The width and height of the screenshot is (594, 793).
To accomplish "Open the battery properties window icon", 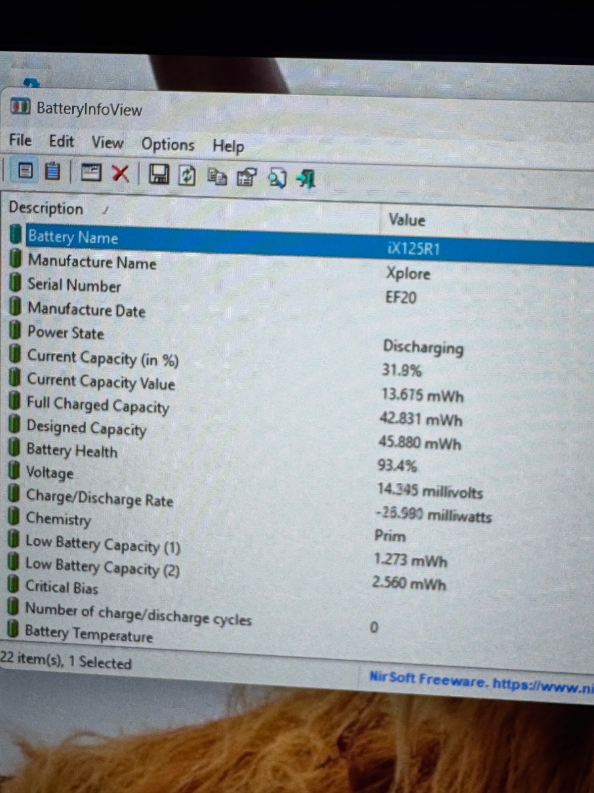I will (x=91, y=172).
